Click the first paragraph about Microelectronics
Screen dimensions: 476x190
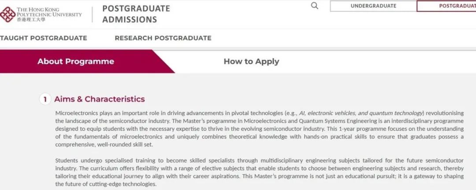pyautogui.click(x=260, y=129)
